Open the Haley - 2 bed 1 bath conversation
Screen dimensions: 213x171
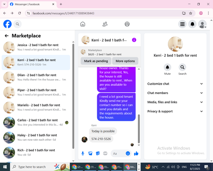click(36, 138)
